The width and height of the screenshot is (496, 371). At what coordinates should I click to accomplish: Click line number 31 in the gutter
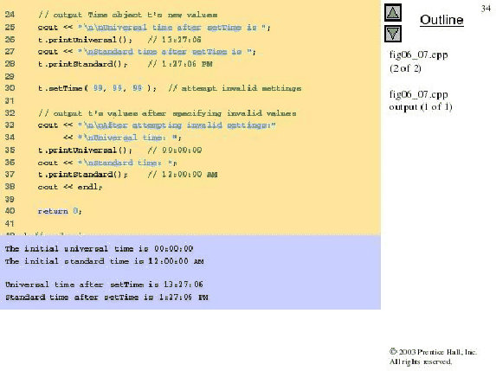point(10,101)
